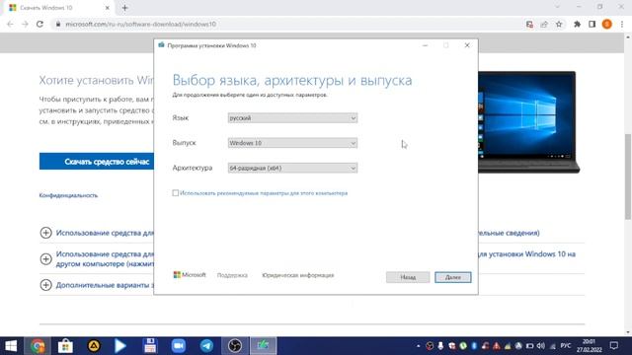Expand the section about installing on другом компьютере

click(x=46, y=258)
